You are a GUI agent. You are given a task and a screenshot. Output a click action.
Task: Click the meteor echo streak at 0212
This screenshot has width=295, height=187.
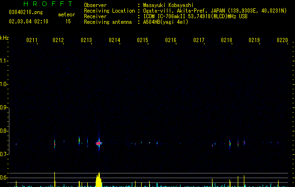click(55, 144)
